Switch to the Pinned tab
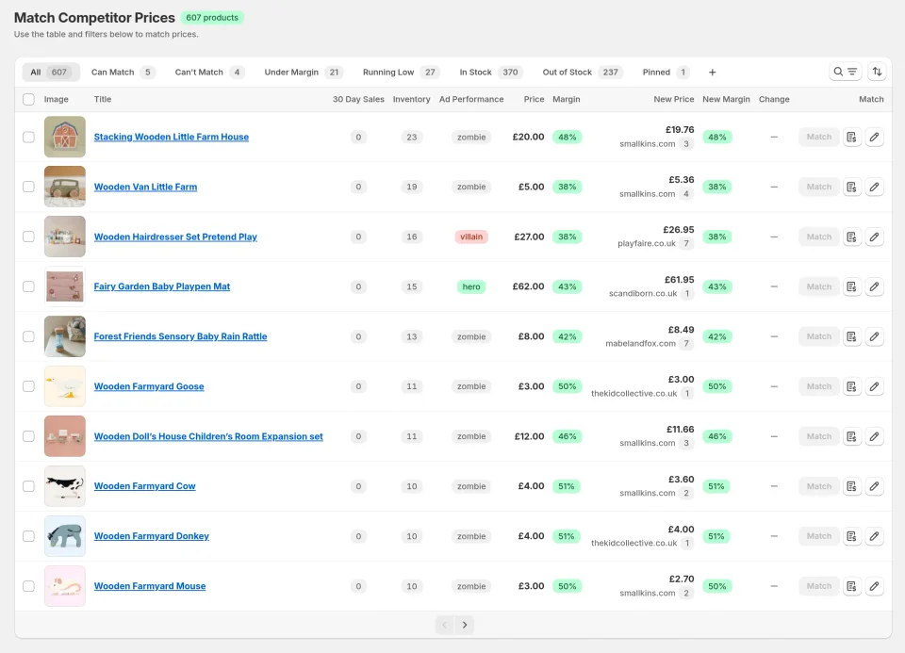Viewport: 905px width, 653px height. [x=666, y=73]
